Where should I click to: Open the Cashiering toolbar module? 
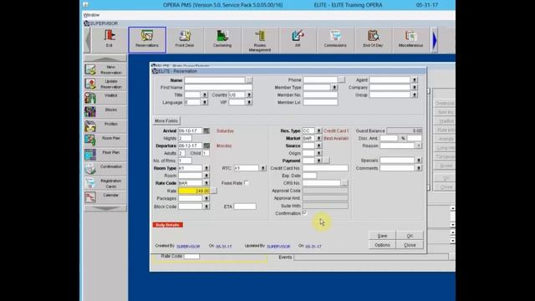pos(222,40)
